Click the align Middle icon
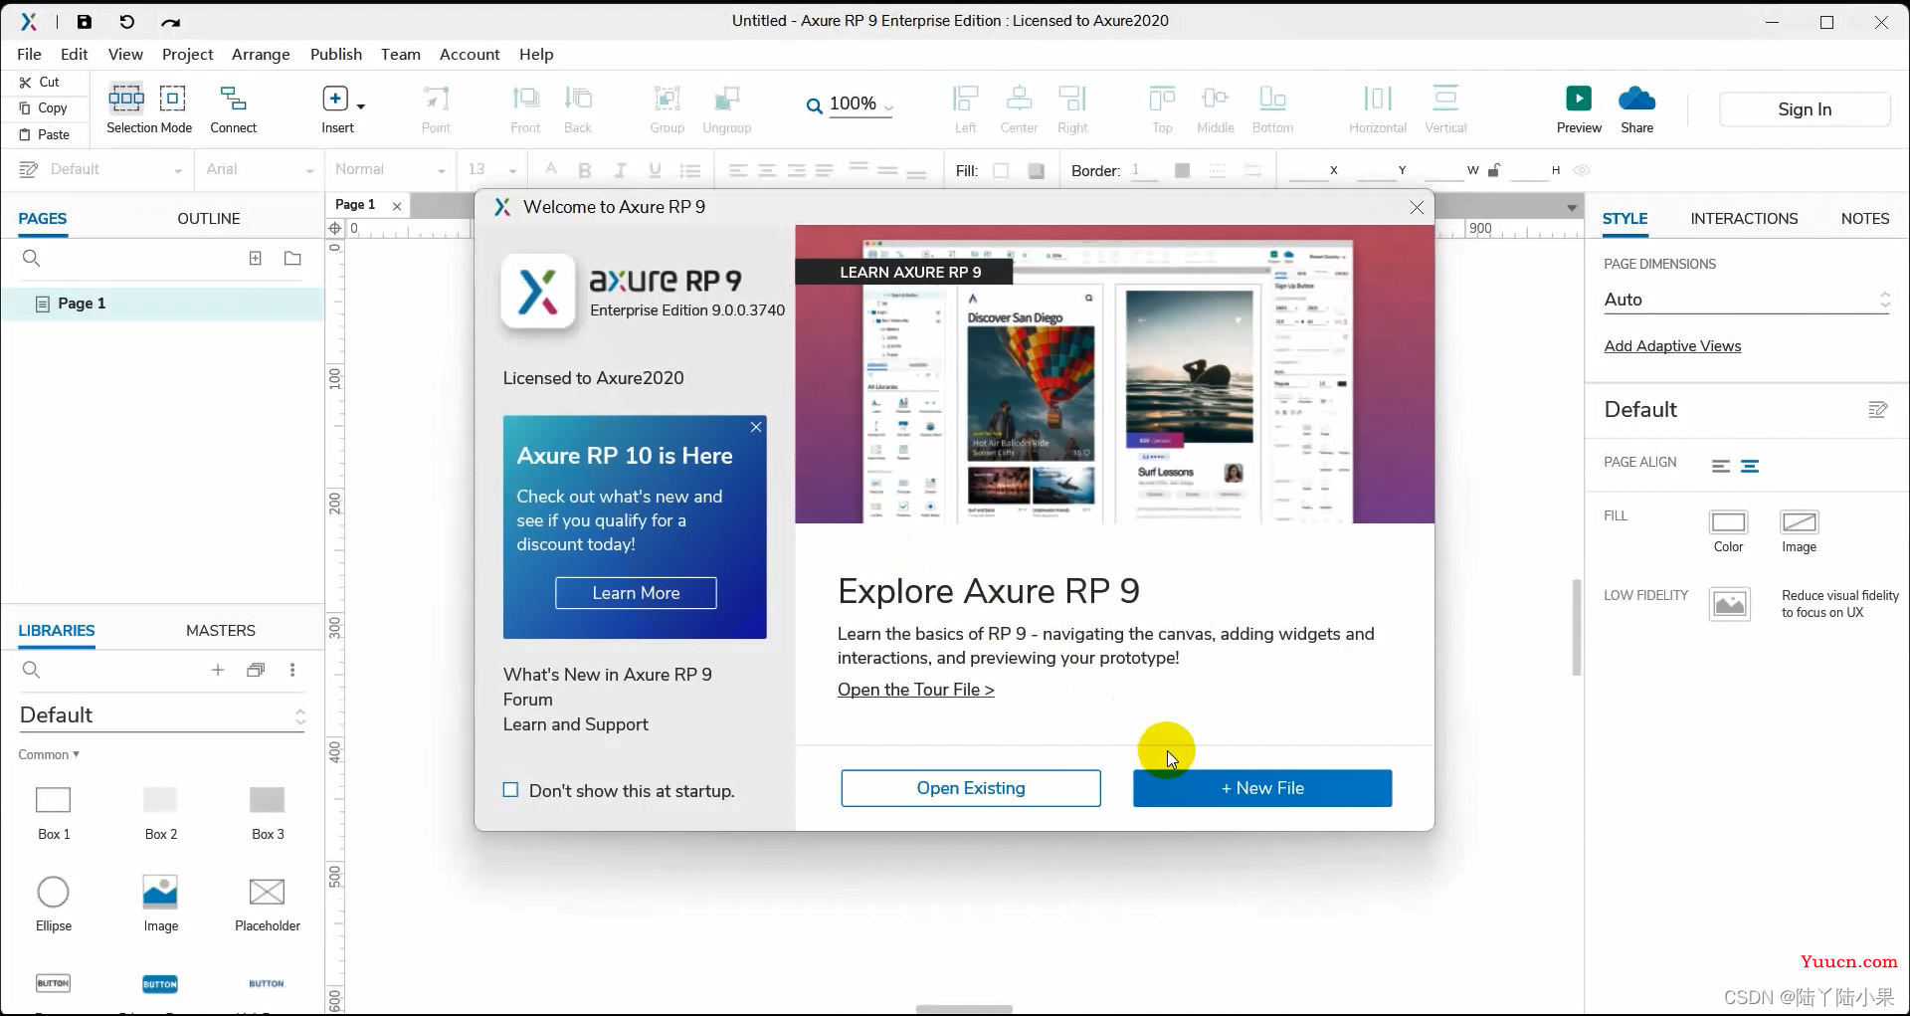This screenshot has height=1016, width=1910. [x=1215, y=98]
